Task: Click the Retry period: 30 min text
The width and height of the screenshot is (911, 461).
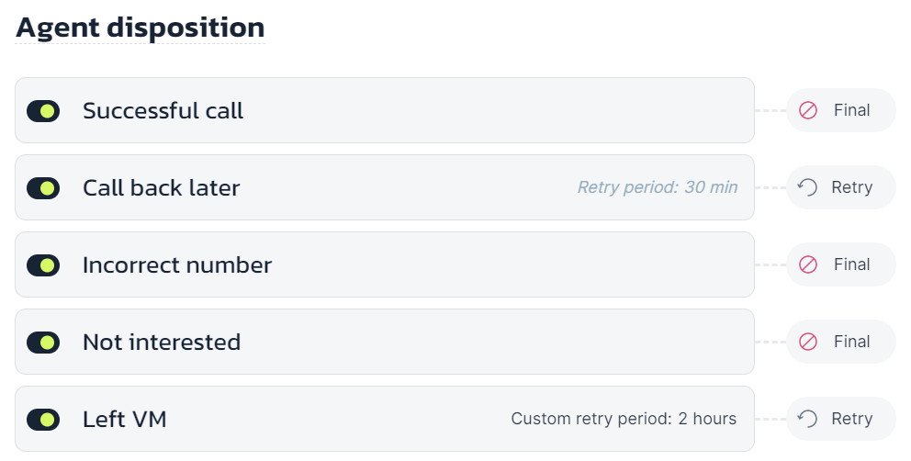Action: click(657, 187)
